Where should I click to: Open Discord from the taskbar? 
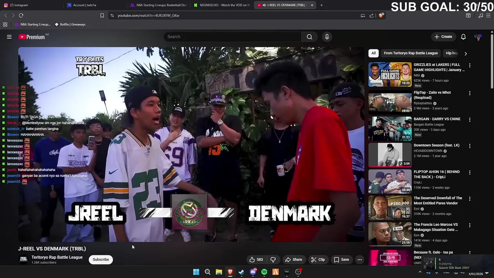tap(253, 272)
